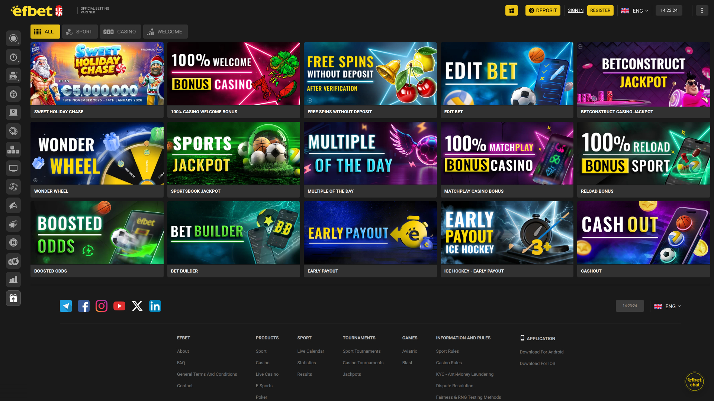
Task: Open the YouTube channel icon
Action: 119,306
